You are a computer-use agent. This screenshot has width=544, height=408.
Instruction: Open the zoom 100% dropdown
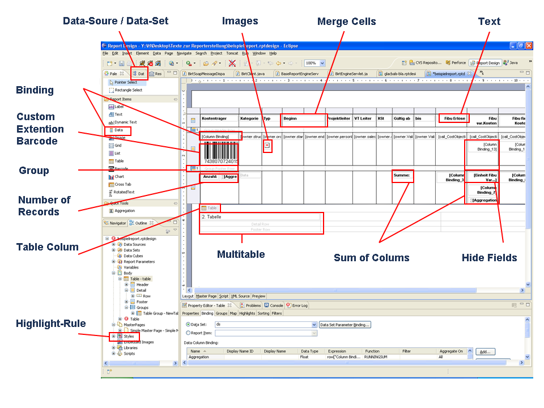322,63
